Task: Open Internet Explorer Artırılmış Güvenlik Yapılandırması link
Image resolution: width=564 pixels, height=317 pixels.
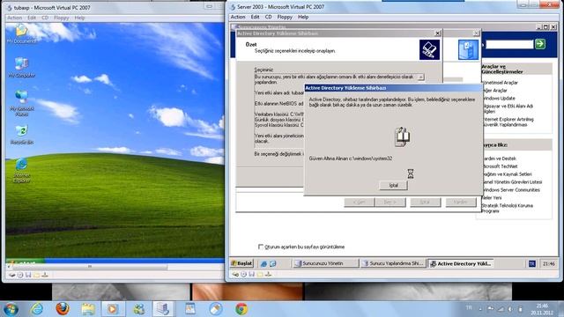Action: (508, 122)
